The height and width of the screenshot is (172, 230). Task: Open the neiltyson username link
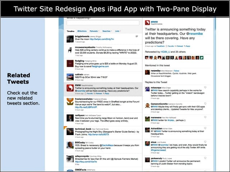click(80, 115)
